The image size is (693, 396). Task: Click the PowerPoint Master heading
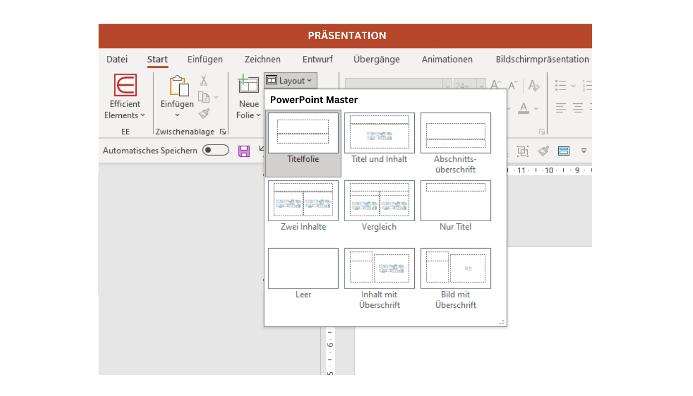coord(314,99)
